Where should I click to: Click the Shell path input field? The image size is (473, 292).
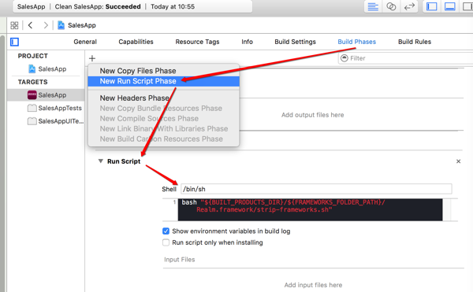pyautogui.click(x=316, y=189)
